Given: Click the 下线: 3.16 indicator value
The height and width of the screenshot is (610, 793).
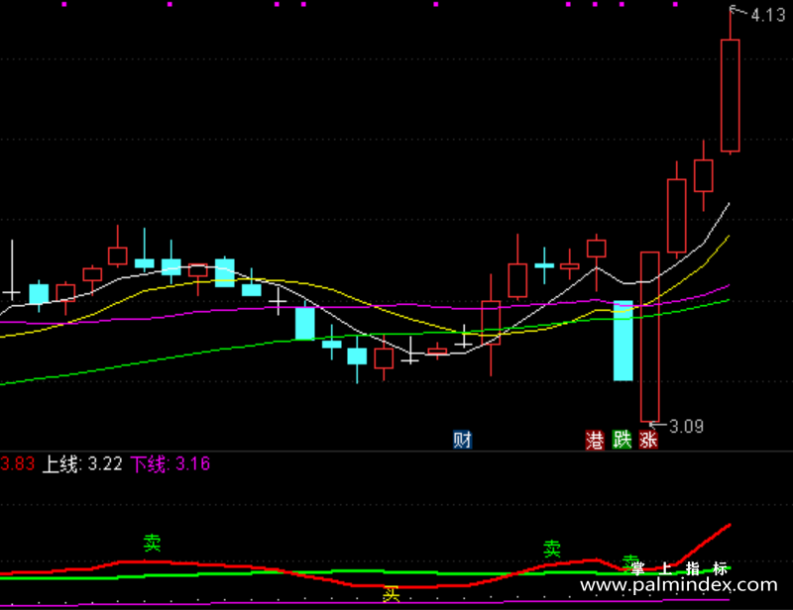Looking at the screenshot, I should [x=170, y=464].
